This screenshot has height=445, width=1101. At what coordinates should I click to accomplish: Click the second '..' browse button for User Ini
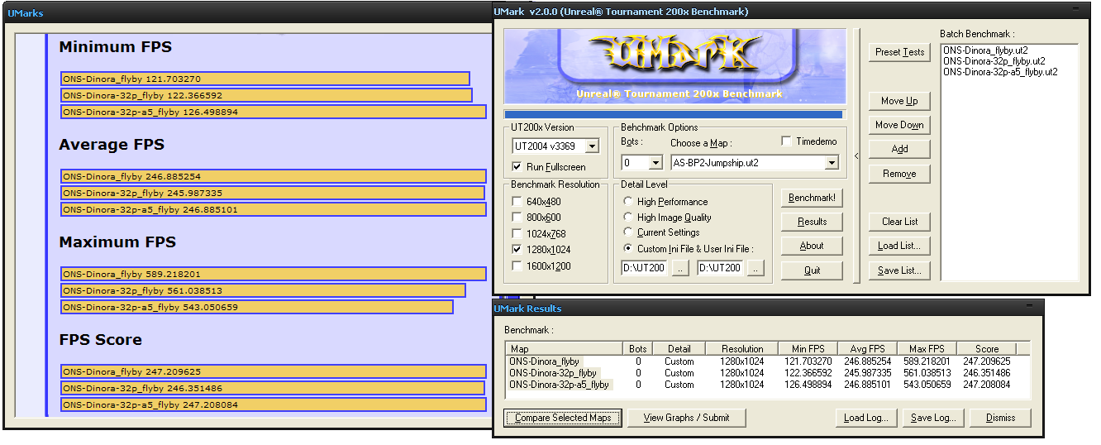(755, 268)
